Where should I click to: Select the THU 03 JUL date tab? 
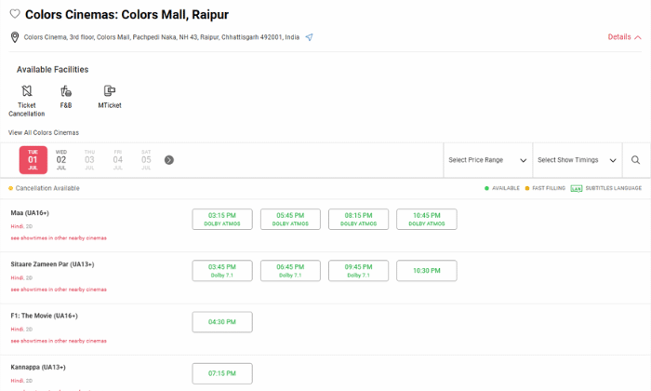(89, 160)
